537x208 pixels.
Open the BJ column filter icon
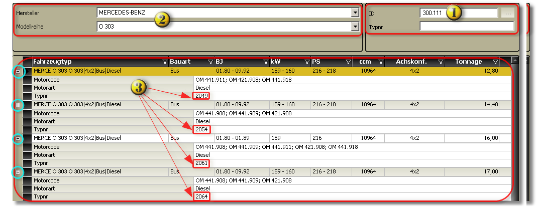click(x=266, y=62)
